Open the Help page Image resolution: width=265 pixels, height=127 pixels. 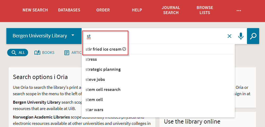[x=137, y=10]
